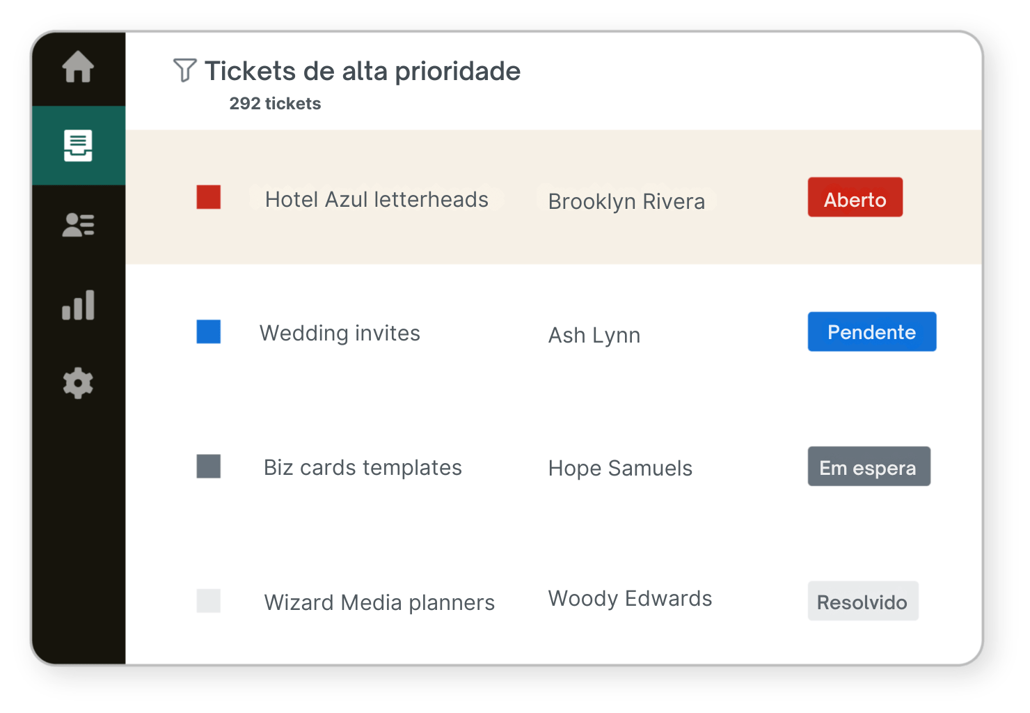Click the Pendente status button
The image size is (1030, 713).
tap(871, 331)
